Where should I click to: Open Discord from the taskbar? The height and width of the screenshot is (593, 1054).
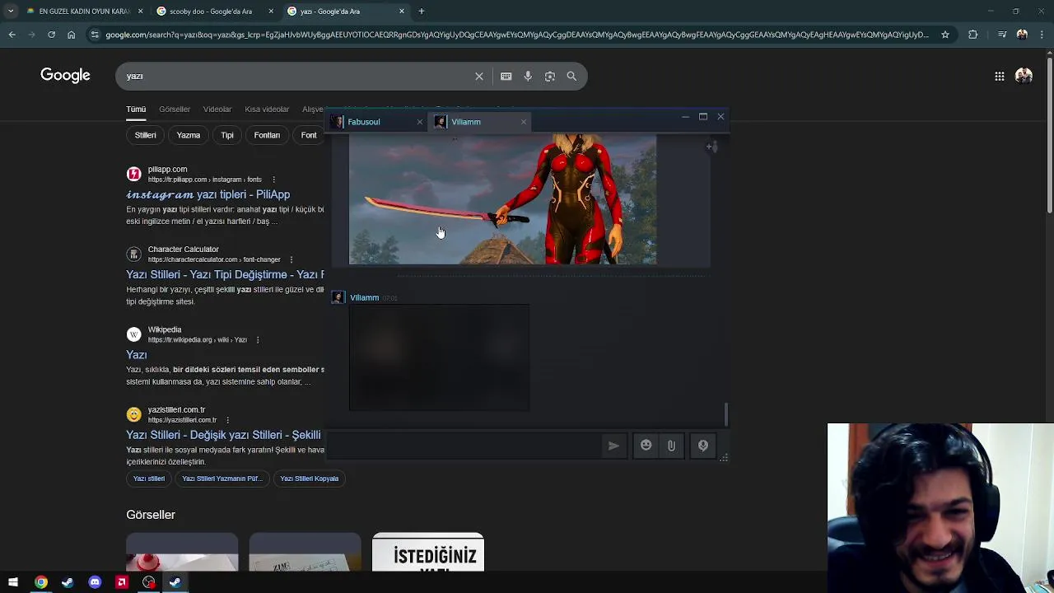[95, 582]
